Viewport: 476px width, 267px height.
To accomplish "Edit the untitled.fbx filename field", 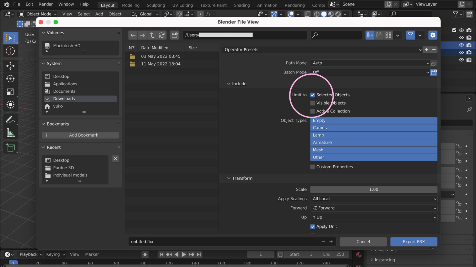I will point(217,242).
